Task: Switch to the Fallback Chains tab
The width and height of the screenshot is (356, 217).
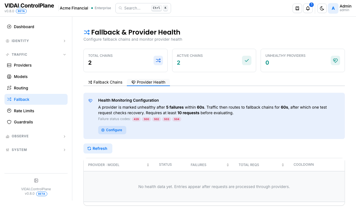Action: point(105,82)
